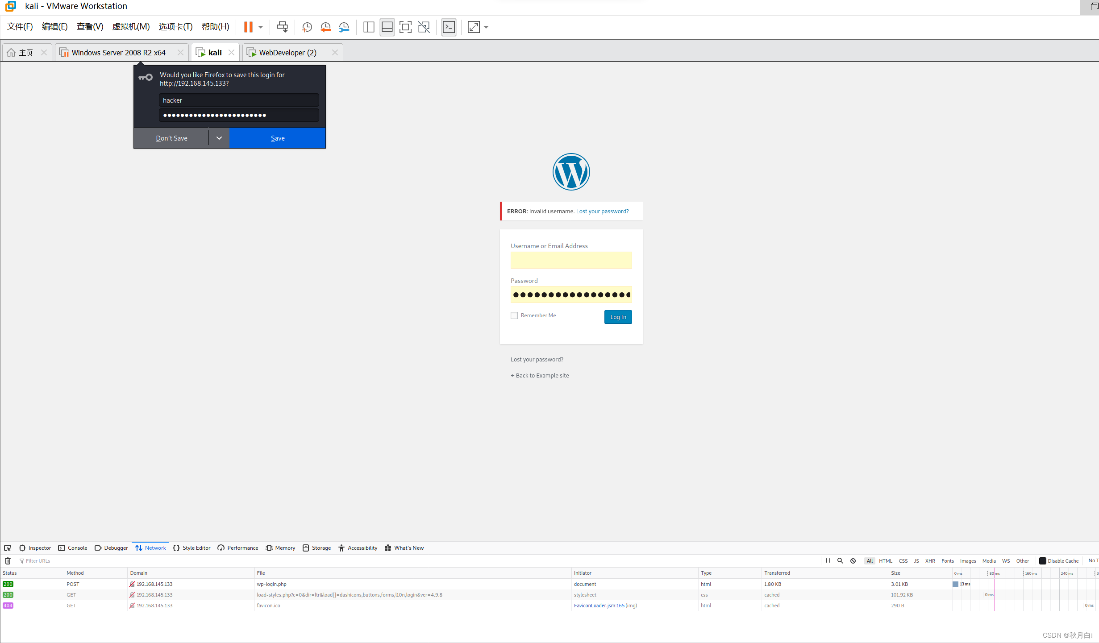The image size is (1099, 643).
Task: Search within network requests
Action: pos(840,560)
